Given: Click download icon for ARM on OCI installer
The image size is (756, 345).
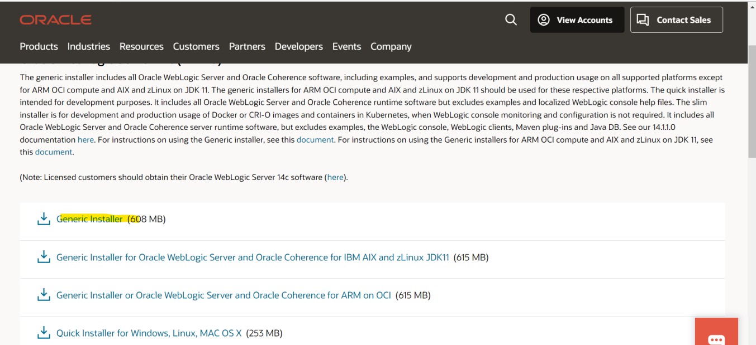Looking at the screenshot, I should (44, 295).
